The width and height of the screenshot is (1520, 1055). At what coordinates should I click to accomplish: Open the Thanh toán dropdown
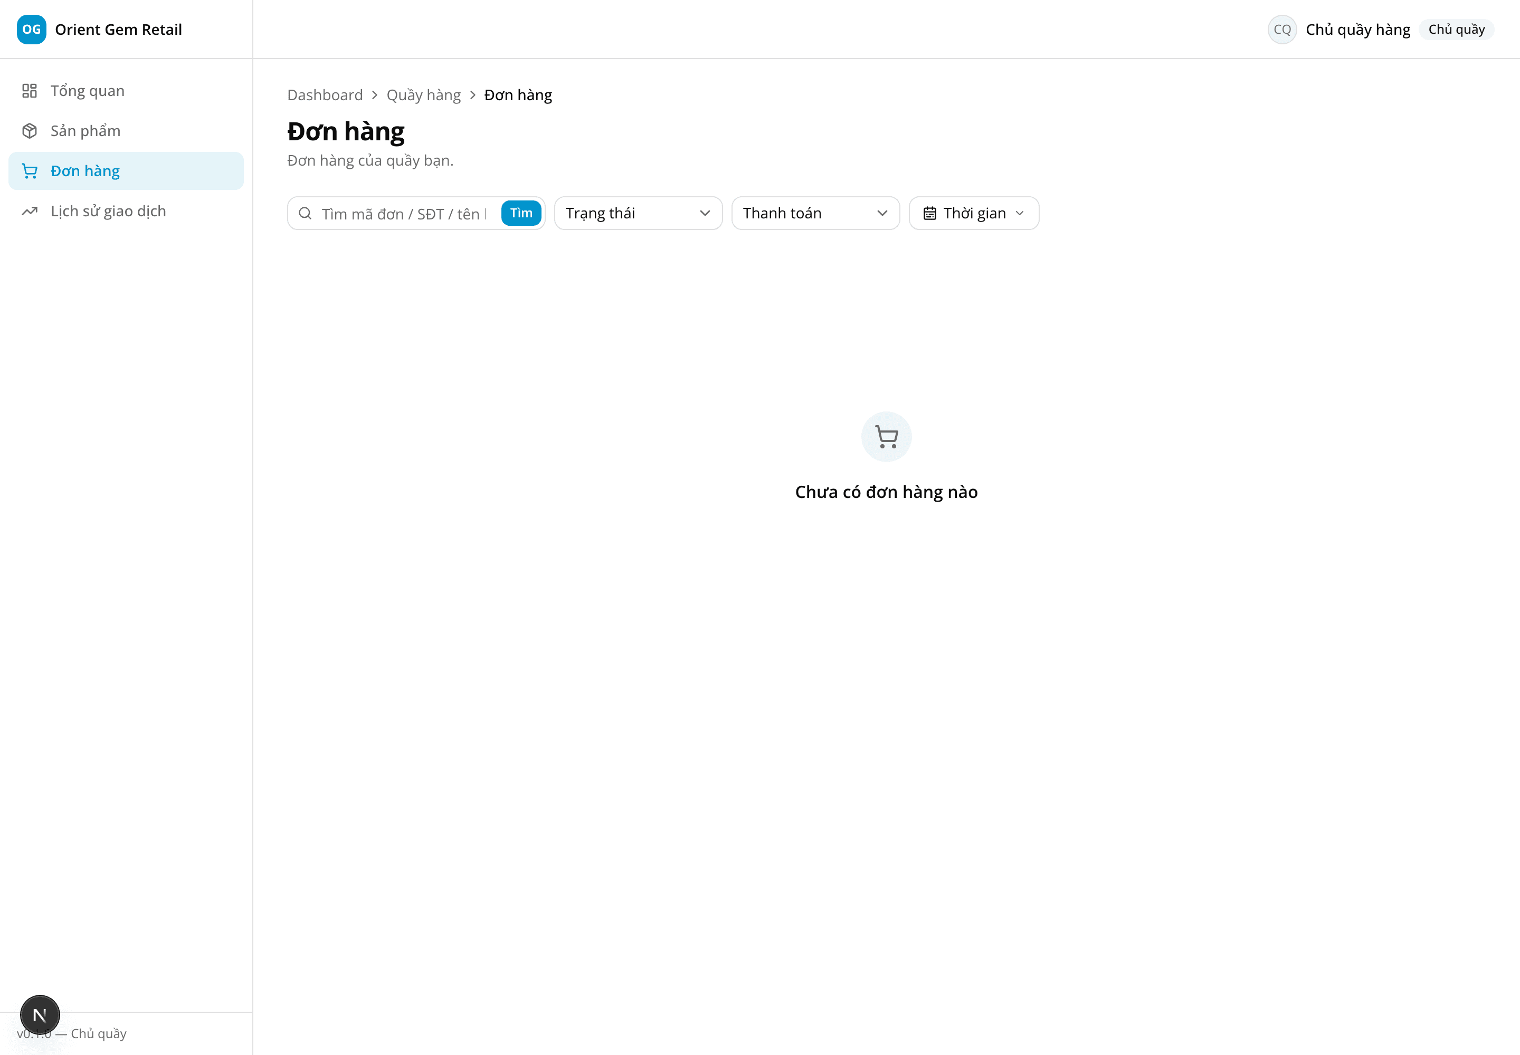pyautogui.click(x=815, y=213)
